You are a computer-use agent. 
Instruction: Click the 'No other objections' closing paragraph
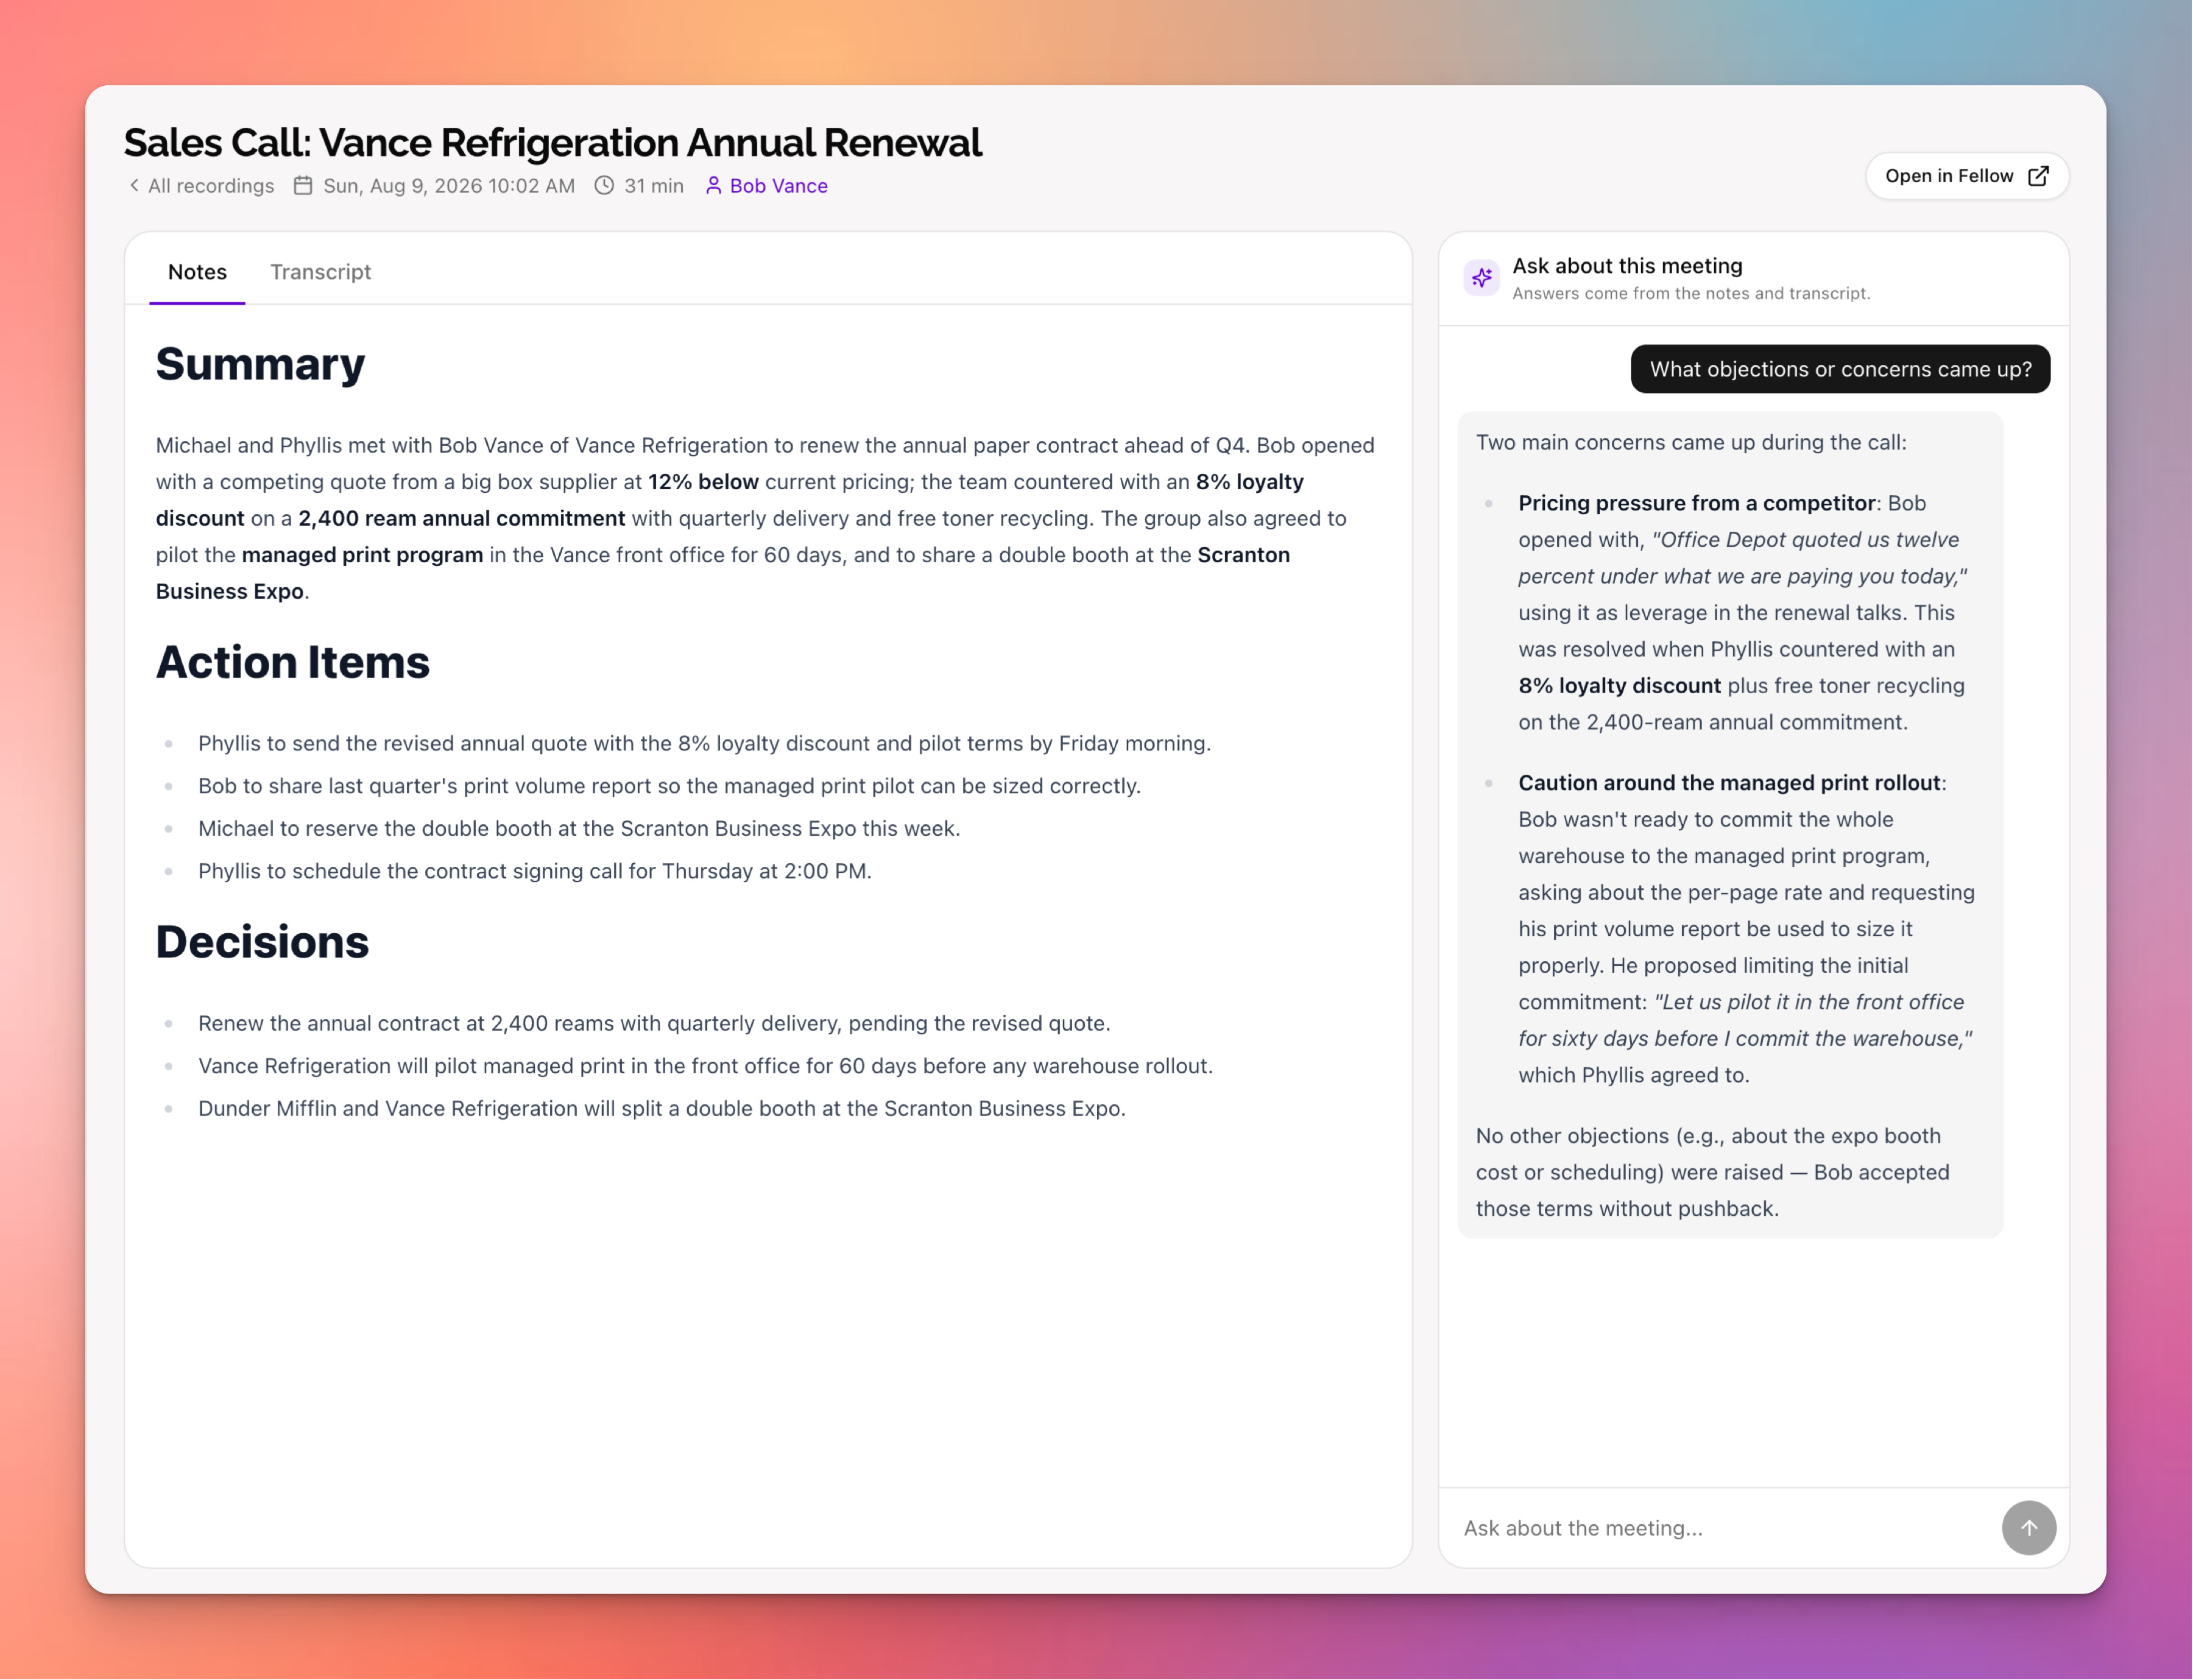pyautogui.click(x=1712, y=1172)
